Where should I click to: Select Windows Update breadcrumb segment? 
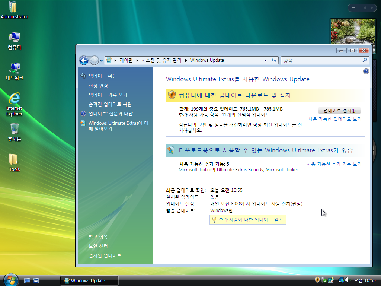point(207,60)
